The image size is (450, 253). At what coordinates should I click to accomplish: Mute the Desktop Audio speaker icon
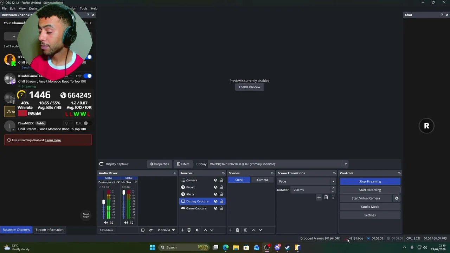click(106, 222)
